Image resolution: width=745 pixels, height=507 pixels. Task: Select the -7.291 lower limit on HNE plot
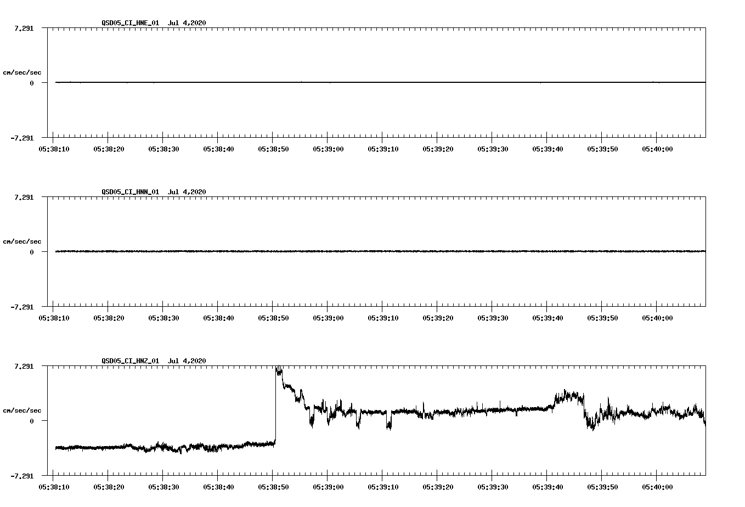click(22, 138)
